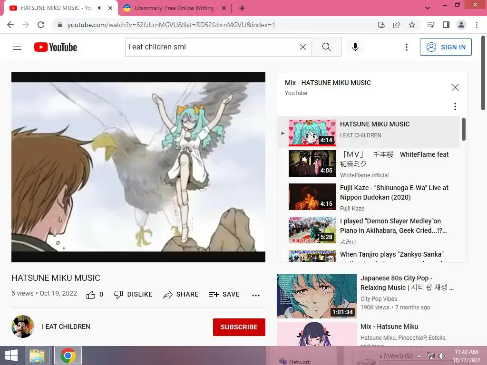Toggle the Chrome side panel icon
The height and width of the screenshot is (365, 487).
446,25
